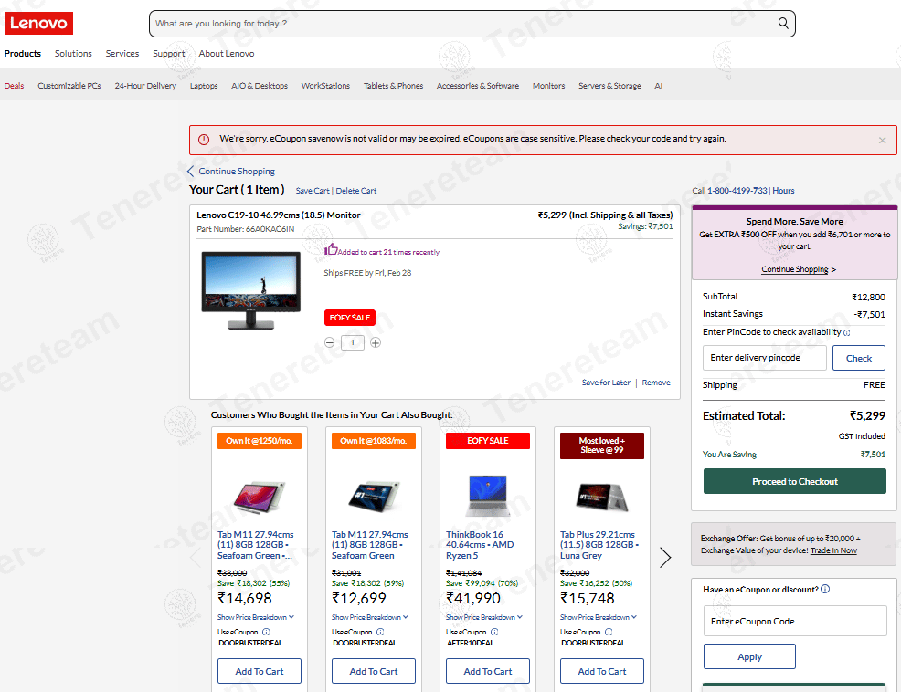901x692 pixels.
Task: Expand Show Price Breakdown for Tab Plus
Action: [x=599, y=617]
